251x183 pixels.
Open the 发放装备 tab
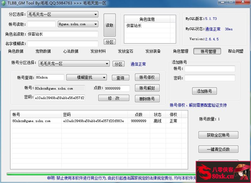153,51
